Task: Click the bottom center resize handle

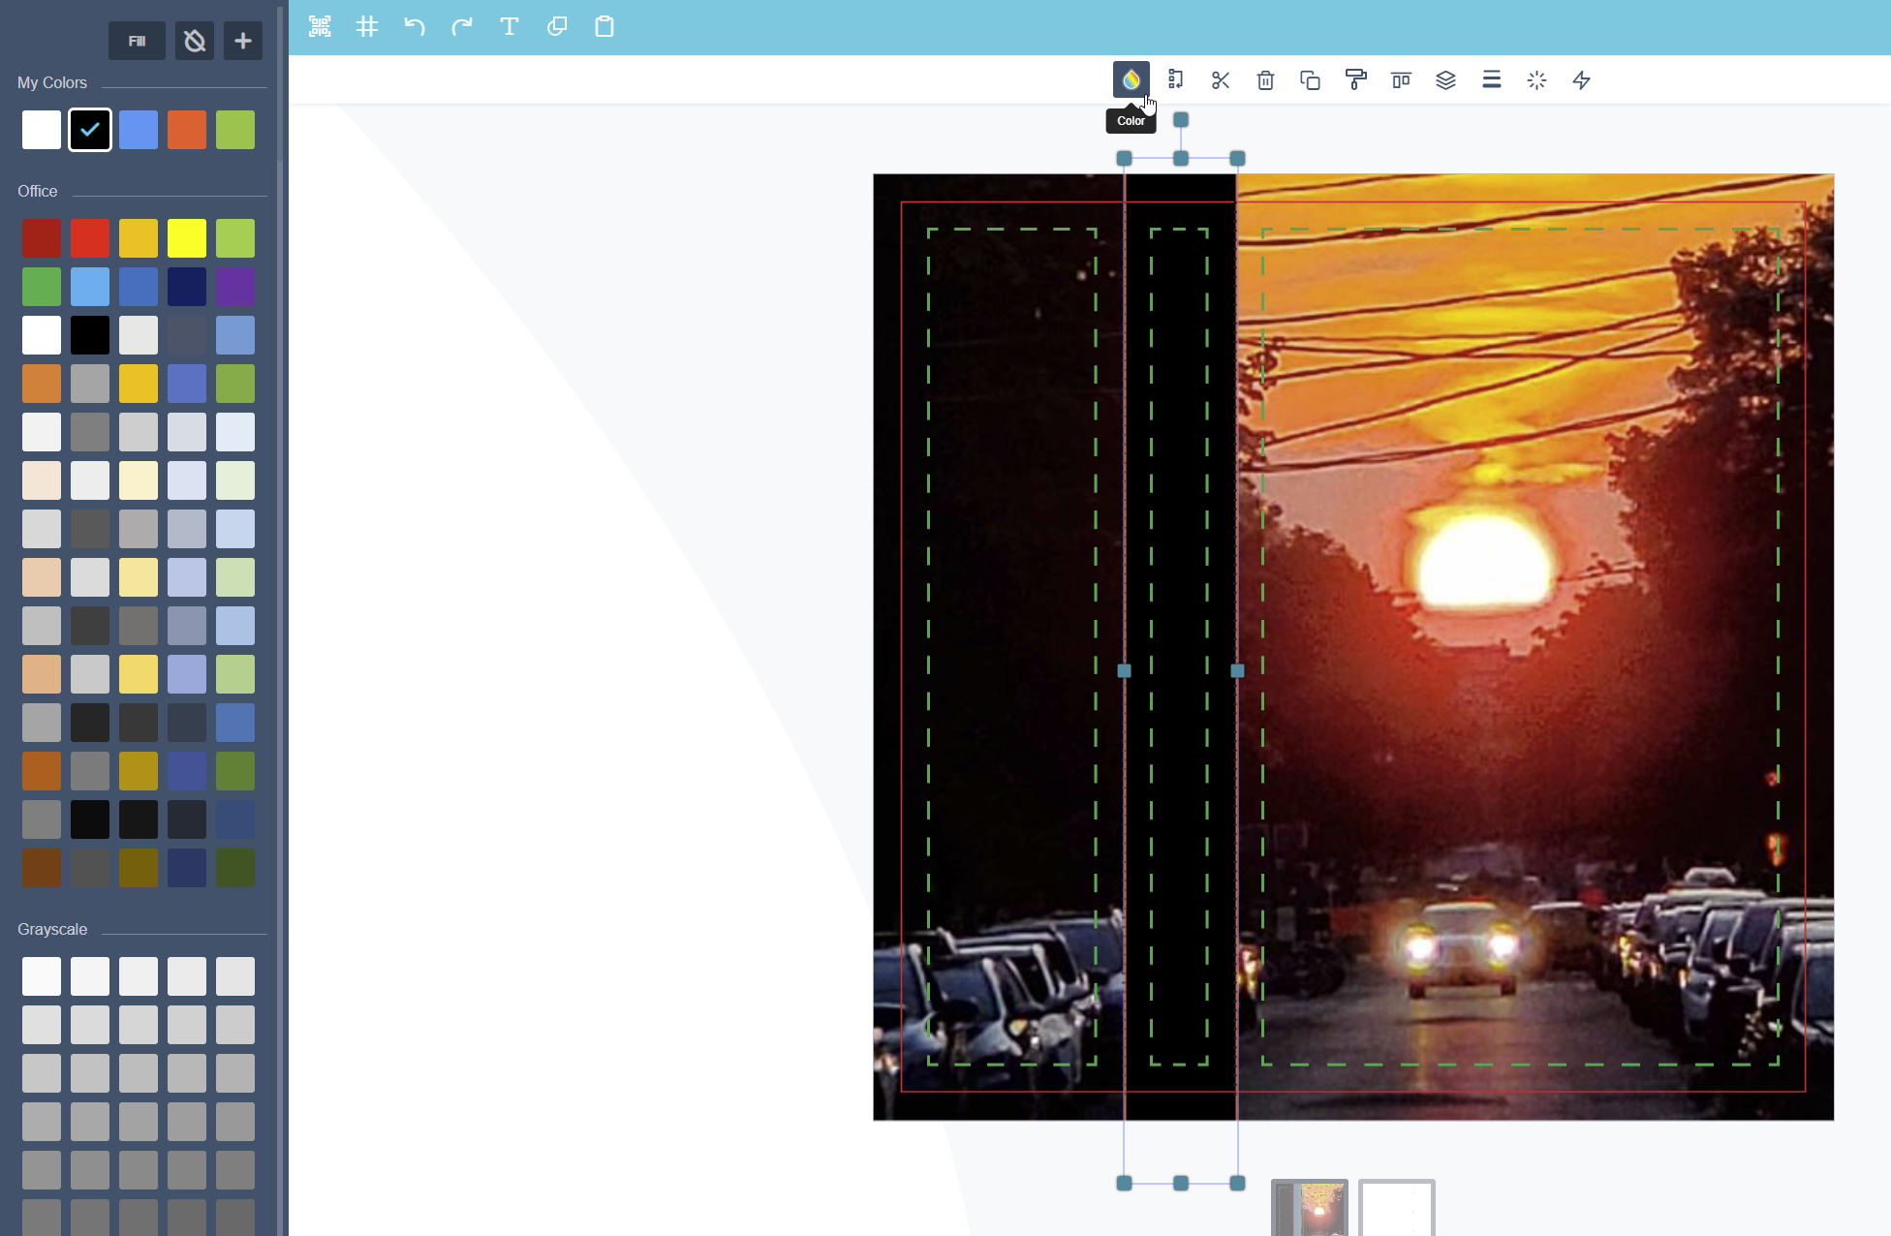Action: click(1181, 1183)
